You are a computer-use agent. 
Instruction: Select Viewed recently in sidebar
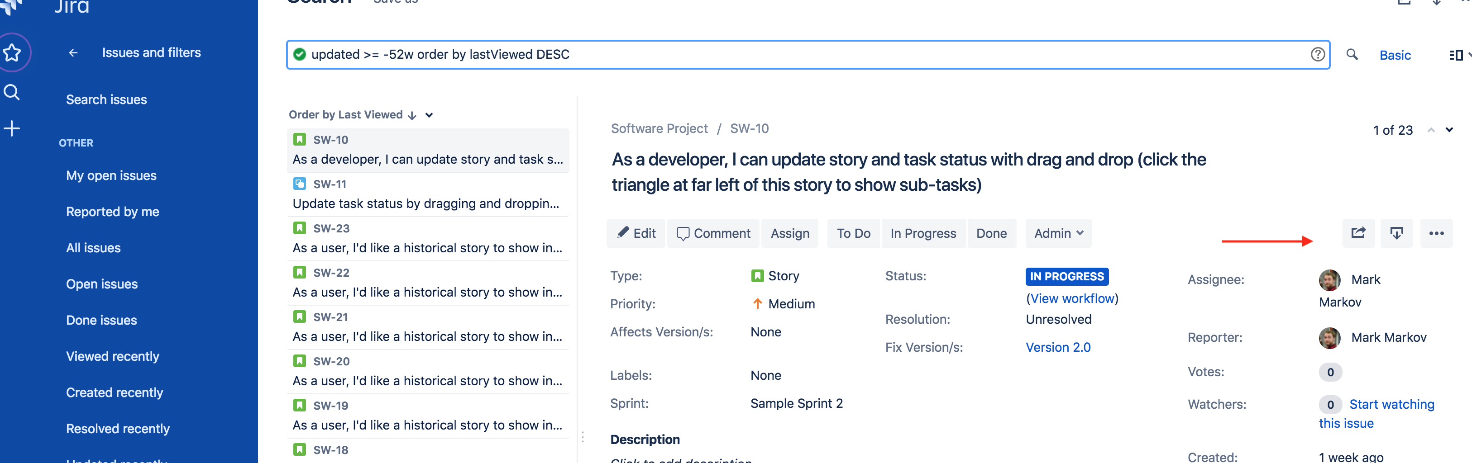pyautogui.click(x=113, y=356)
